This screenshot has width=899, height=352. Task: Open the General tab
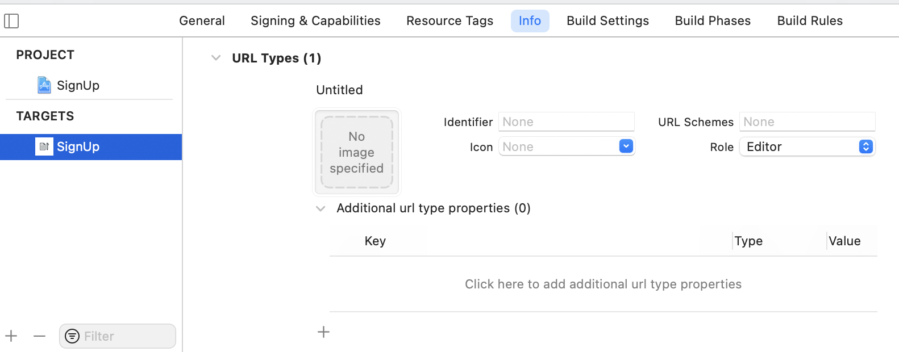coord(202,21)
